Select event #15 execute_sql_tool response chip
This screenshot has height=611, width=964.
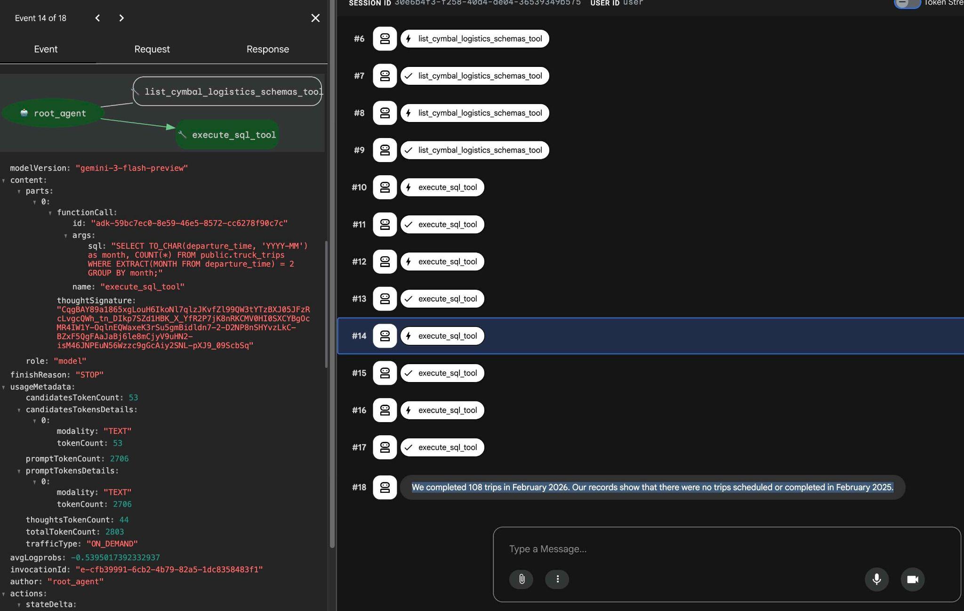pos(442,373)
